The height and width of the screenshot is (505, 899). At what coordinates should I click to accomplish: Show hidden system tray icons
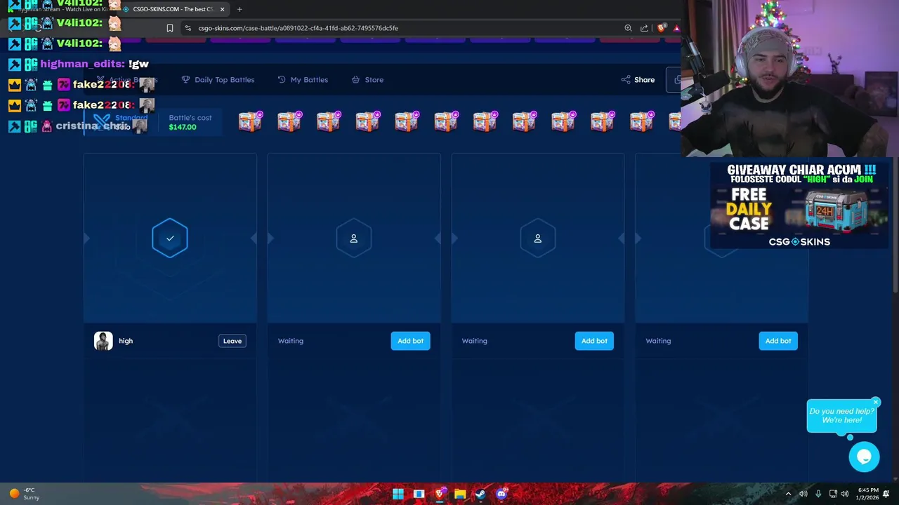click(x=788, y=494)
